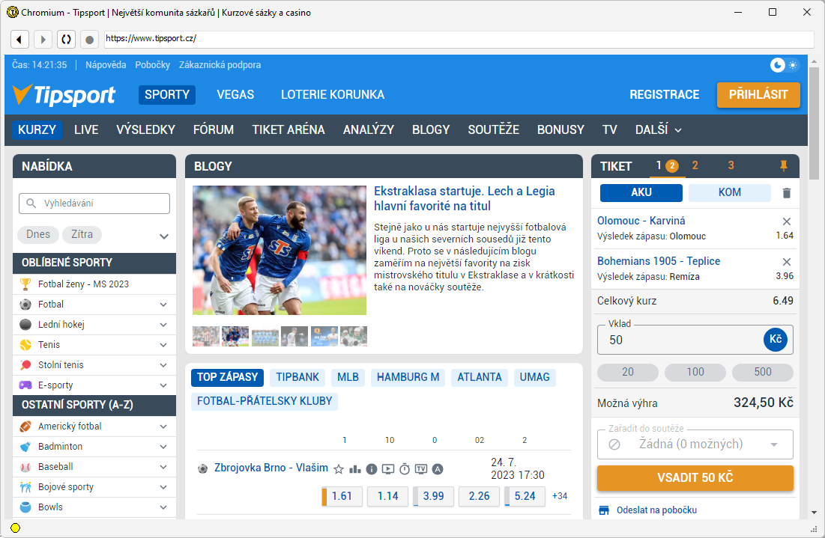Select the KOM ticket type
Image resolution: width=825 pixels, height=538 pixels.
tap(729, 193)
